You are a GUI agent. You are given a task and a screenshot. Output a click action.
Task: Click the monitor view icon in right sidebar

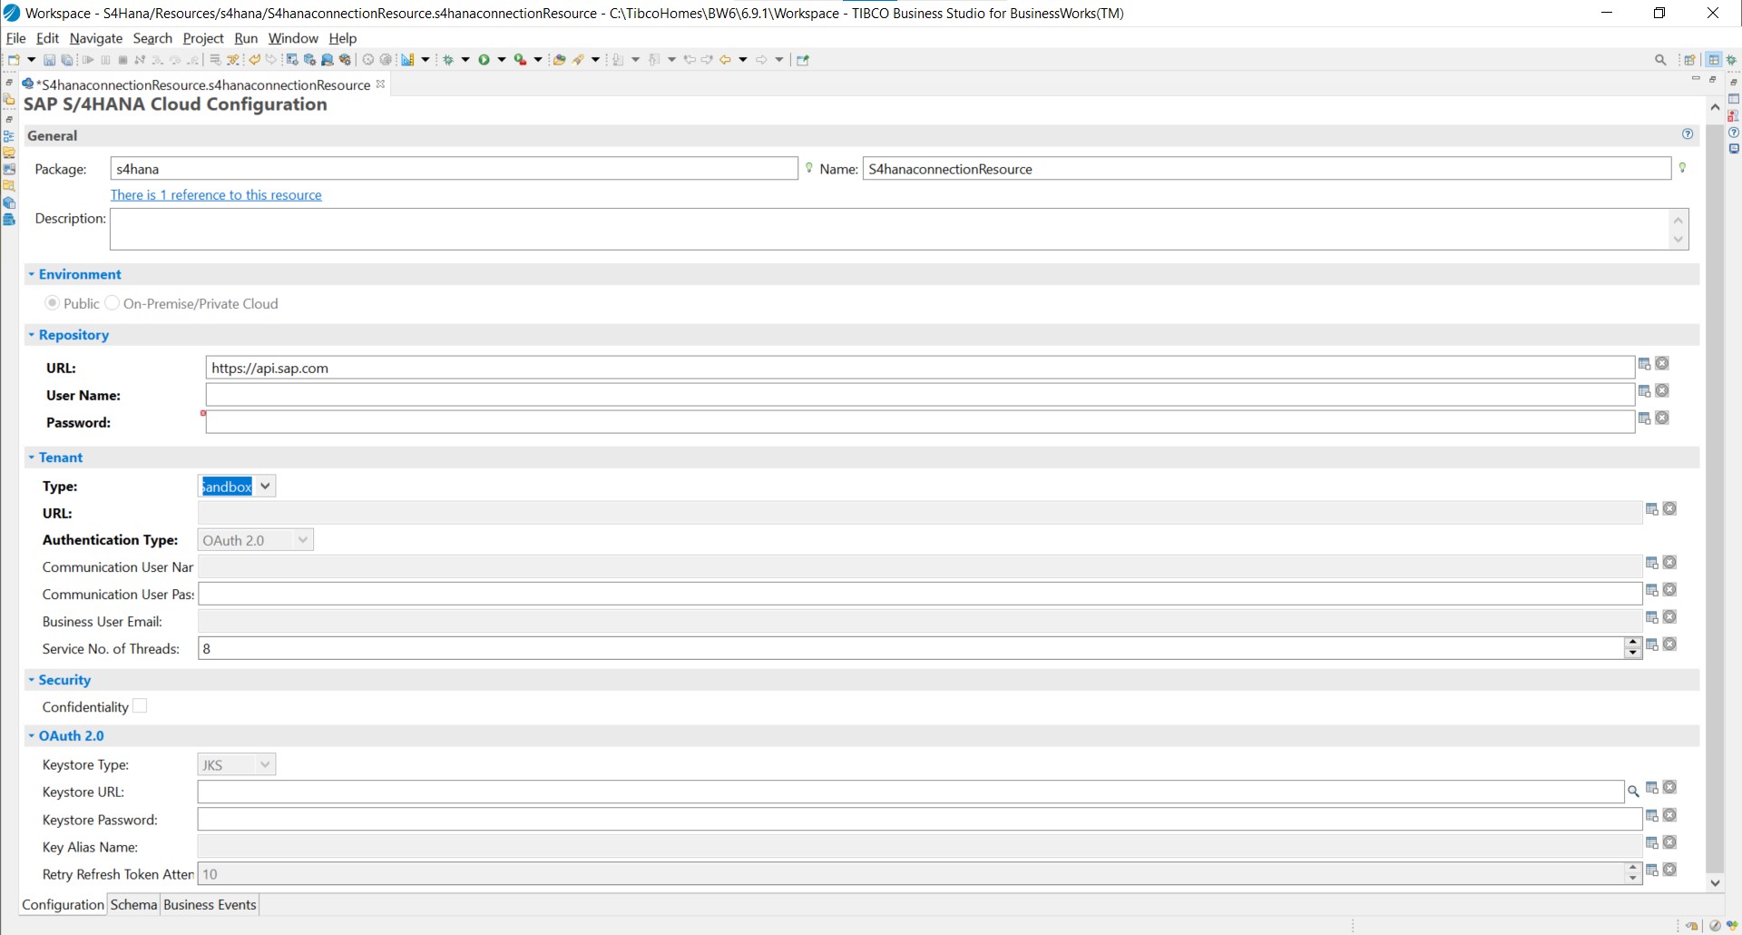(1734, 149)
